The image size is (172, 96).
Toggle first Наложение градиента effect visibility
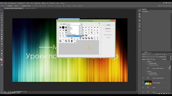(148, 65)
